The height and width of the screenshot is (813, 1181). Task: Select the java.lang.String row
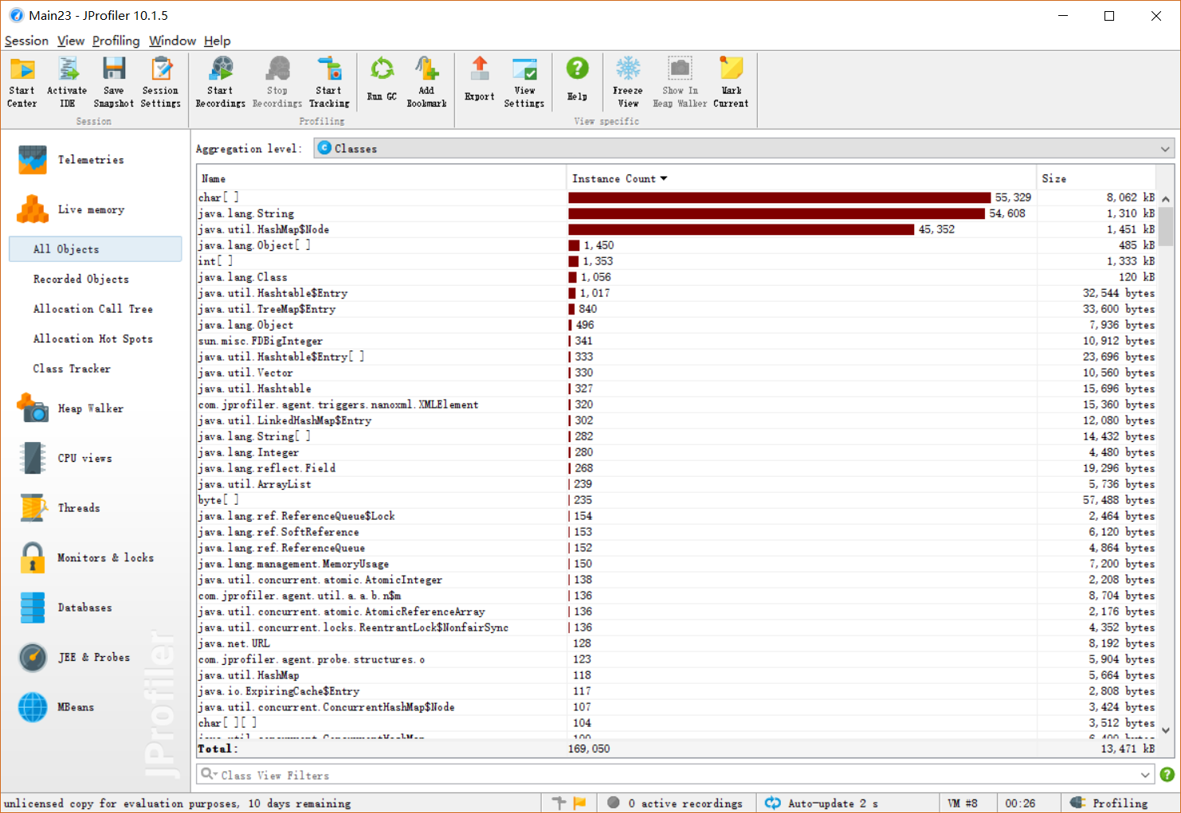click(677, 213)
